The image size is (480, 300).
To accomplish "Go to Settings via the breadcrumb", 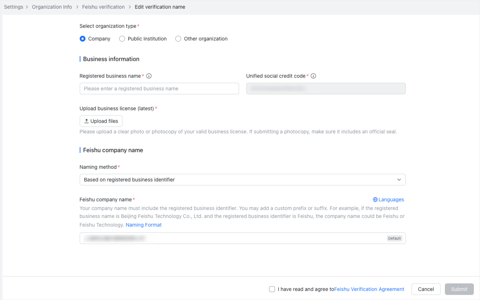I will point(13,7).
